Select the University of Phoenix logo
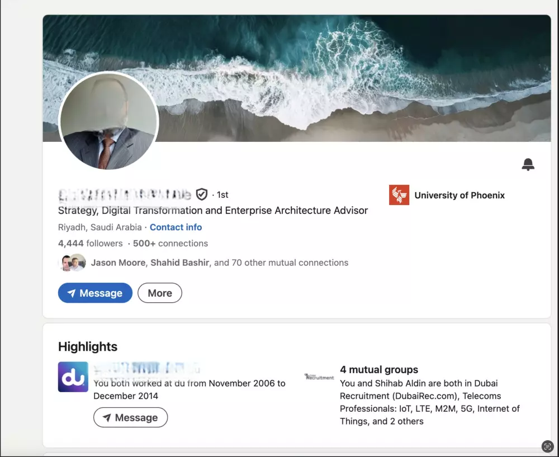The width and height of the screenshot is (559, 457). [x=399, y=195]
